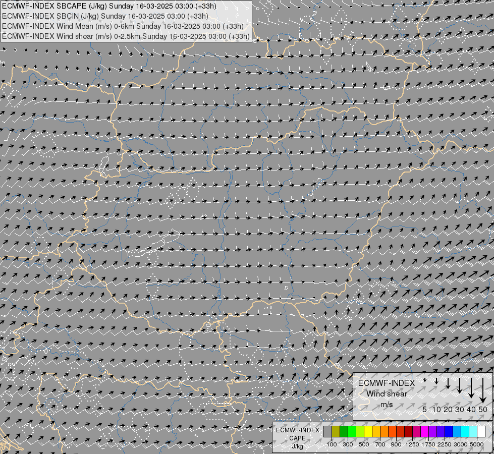
Task: Click the 900 value on CAPE scale
Action: point(396,444)
